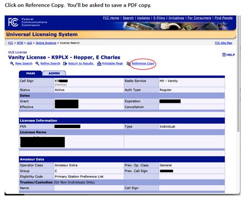Image resolution: width=249 pixels, height=201 pixels.
Task: Click the magnifier icon beside New Search
Action: pyautogui.click(x=12, y=64)
